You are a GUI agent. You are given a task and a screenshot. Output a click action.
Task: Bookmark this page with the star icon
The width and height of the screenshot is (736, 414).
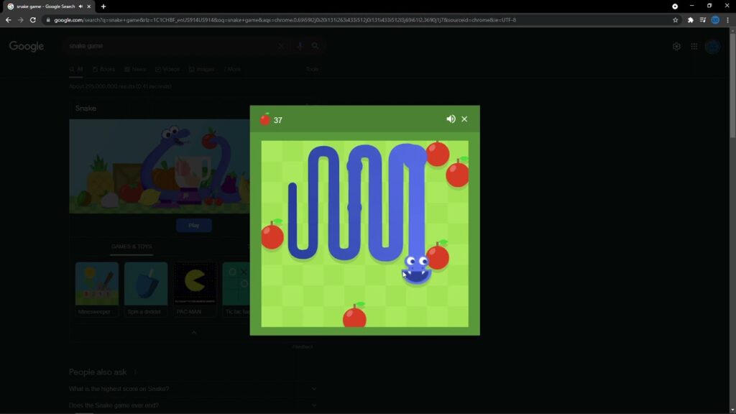(x=676, y=19)
